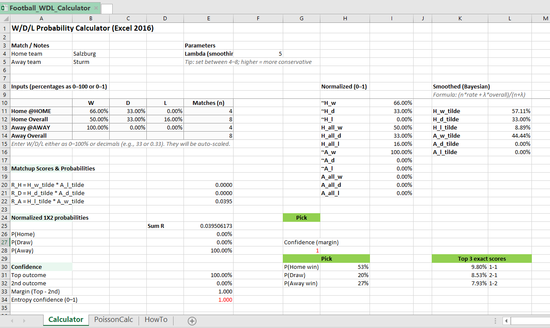Select all cells with the corner triangle
550x328 pixels.
coord(6,19)
